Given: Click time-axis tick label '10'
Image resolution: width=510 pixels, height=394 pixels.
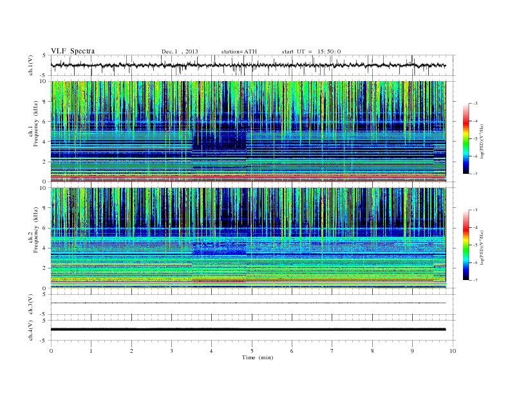Looking at the screenshot, I should click(x=453, y=351).
